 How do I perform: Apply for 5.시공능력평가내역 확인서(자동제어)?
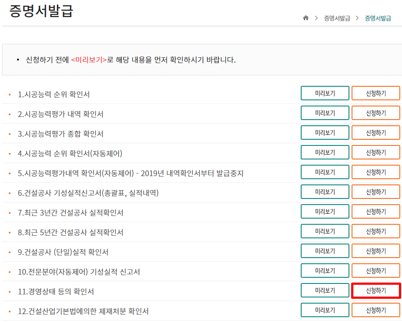[376, 172]
